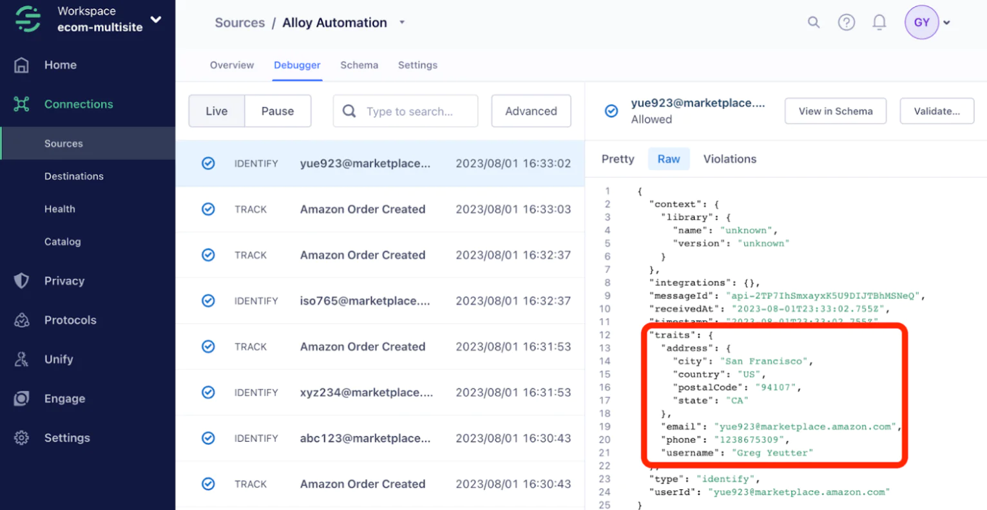
Task: Click the Advanced button
Action: click(x=531, y=111)
